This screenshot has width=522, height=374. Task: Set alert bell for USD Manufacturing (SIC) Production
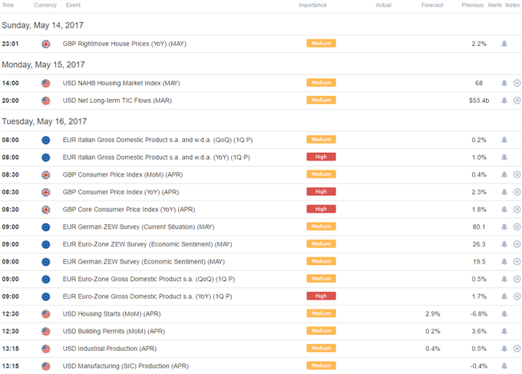[504, 366]
